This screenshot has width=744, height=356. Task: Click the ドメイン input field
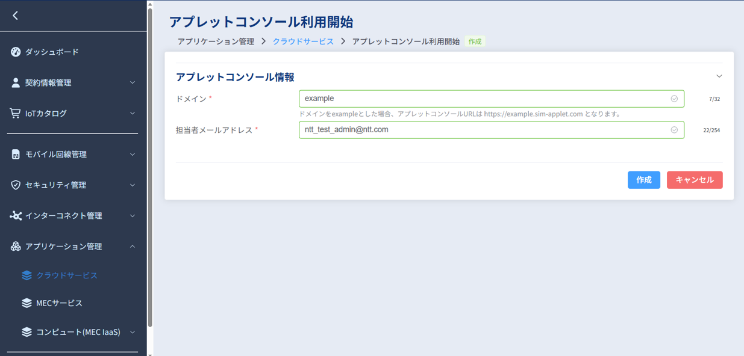point(485,99)
